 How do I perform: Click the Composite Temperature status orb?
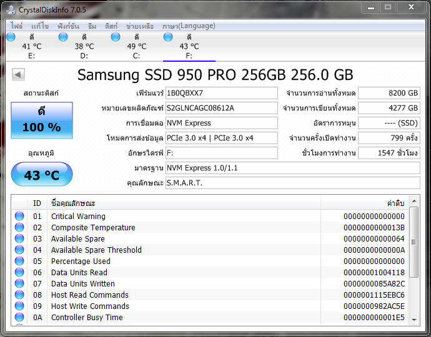pyautogui.click(x=19, y=228)
